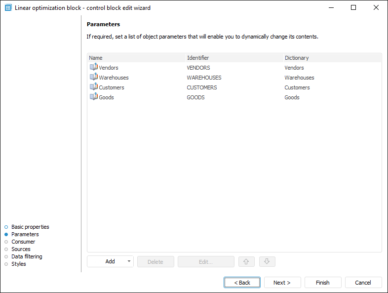388x293 pixels.
Task: Open the Data filtering step
Action: [27, 256]
